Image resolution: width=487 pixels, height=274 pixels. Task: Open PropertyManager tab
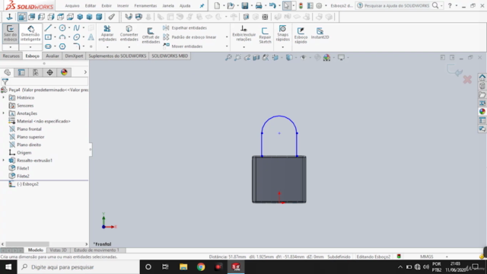(21, 72)
